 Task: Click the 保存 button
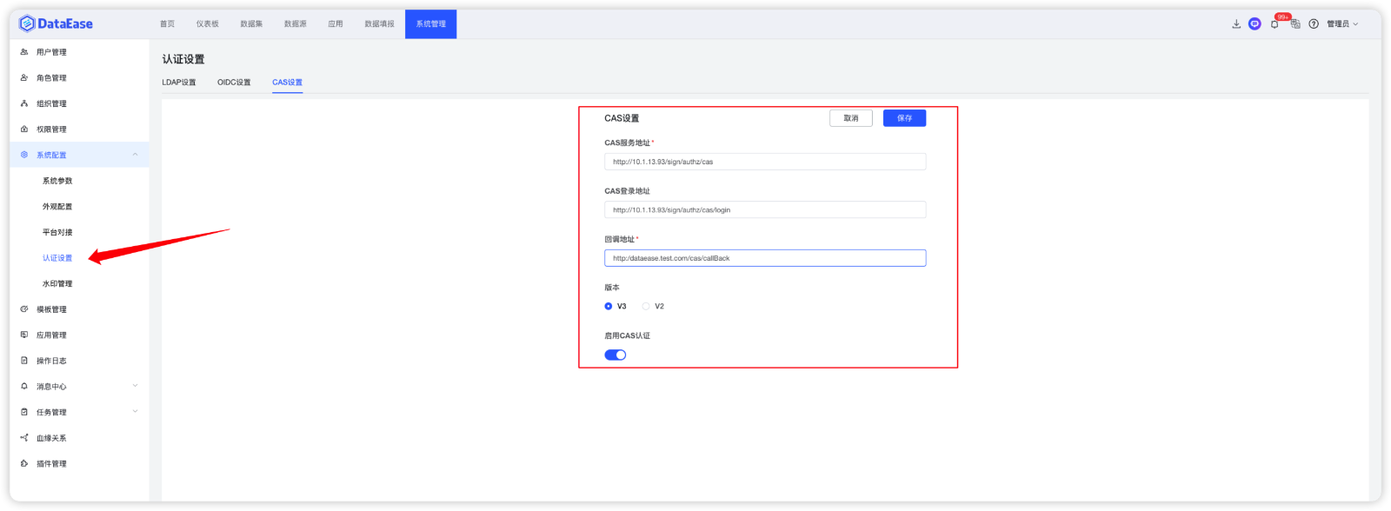tap(905, 118)
